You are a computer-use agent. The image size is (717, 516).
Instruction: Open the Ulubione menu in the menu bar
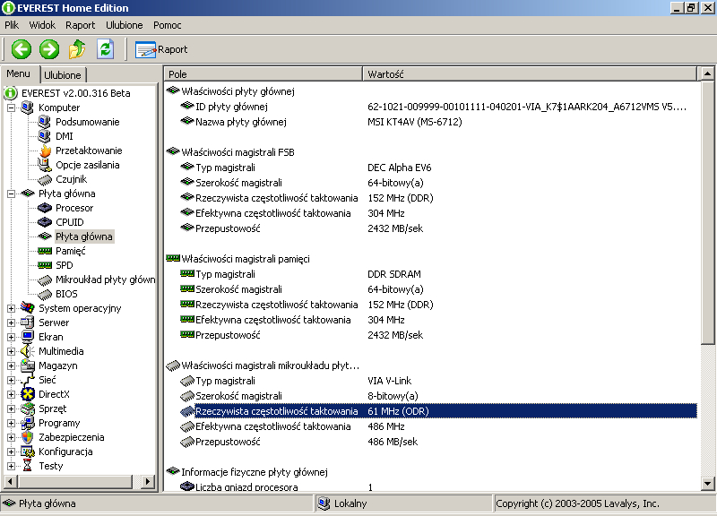[125, 25]
